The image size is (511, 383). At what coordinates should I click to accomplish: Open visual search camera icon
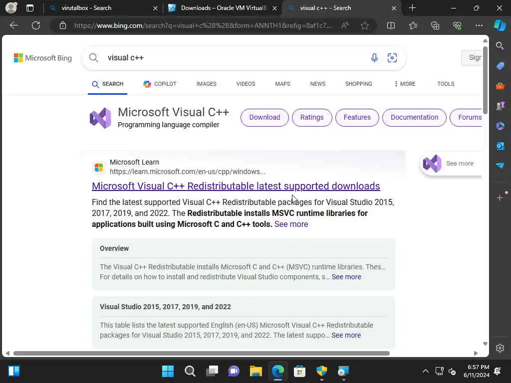tap(392, 58)
